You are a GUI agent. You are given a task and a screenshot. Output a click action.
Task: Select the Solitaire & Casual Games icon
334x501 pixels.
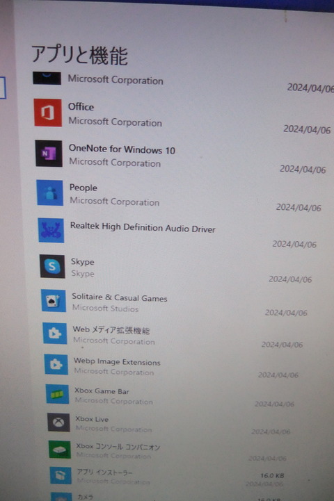pos(54,301)
